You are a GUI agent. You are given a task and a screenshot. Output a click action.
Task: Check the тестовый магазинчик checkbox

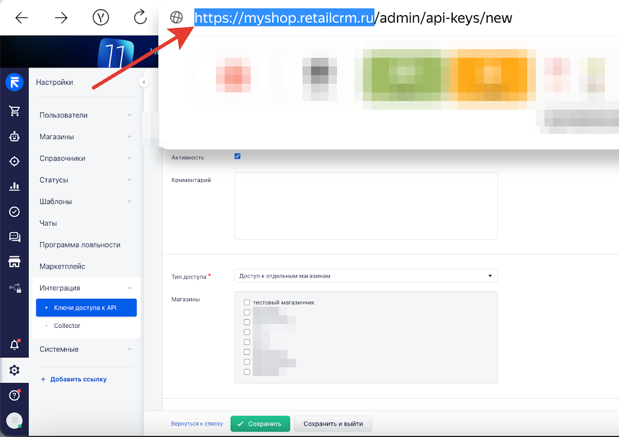[247, 302]
